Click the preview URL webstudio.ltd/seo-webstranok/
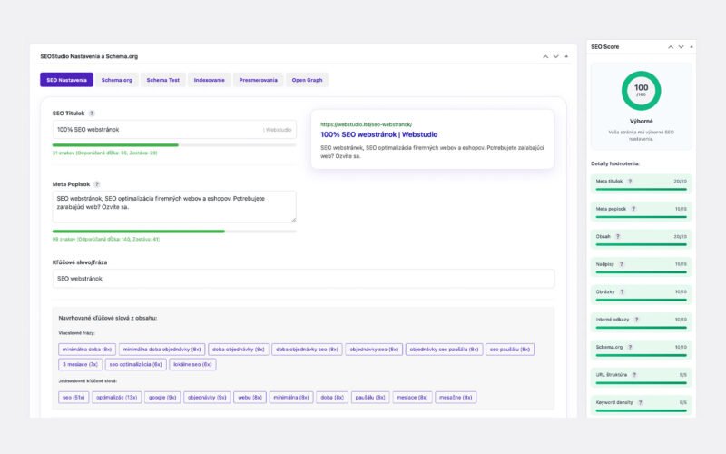This screenshot has width=726, height=454. (367, 124)
